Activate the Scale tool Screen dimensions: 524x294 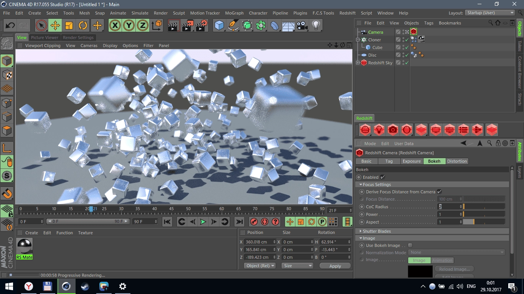(69, 26)
